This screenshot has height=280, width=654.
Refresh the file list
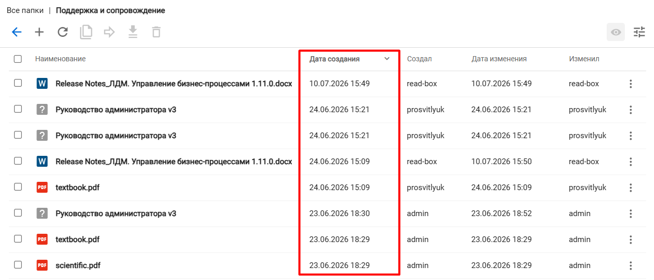[x=63, y=32]
